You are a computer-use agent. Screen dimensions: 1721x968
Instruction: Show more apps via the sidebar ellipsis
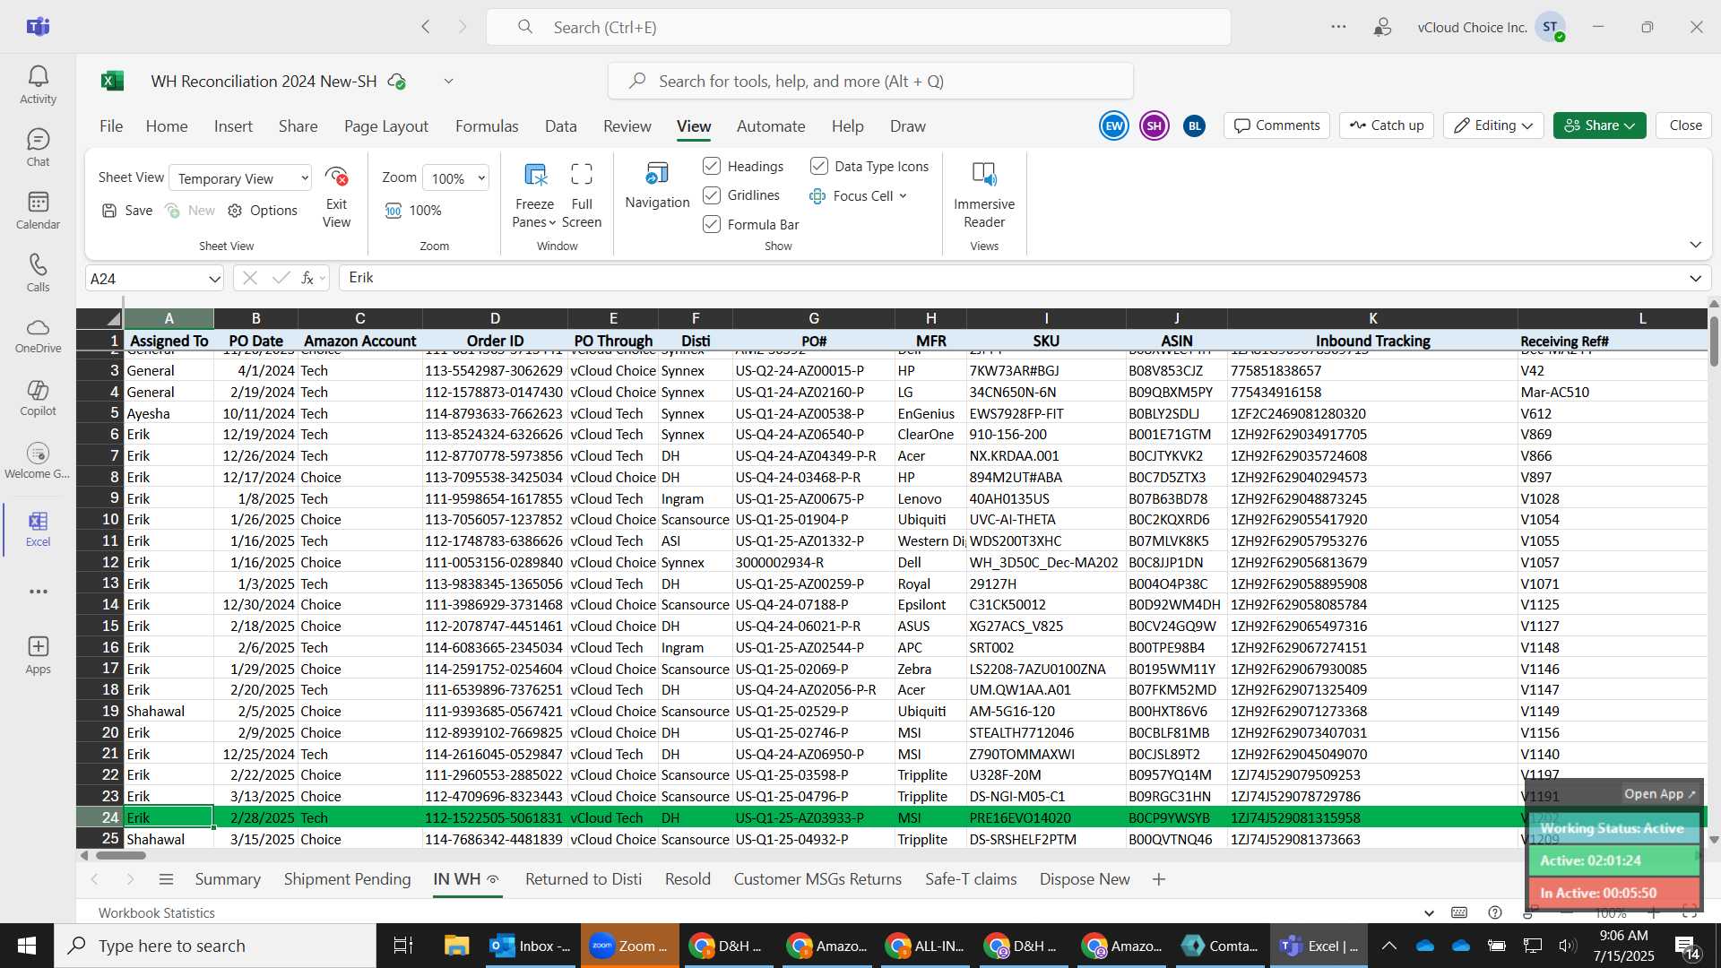(38, 592)
